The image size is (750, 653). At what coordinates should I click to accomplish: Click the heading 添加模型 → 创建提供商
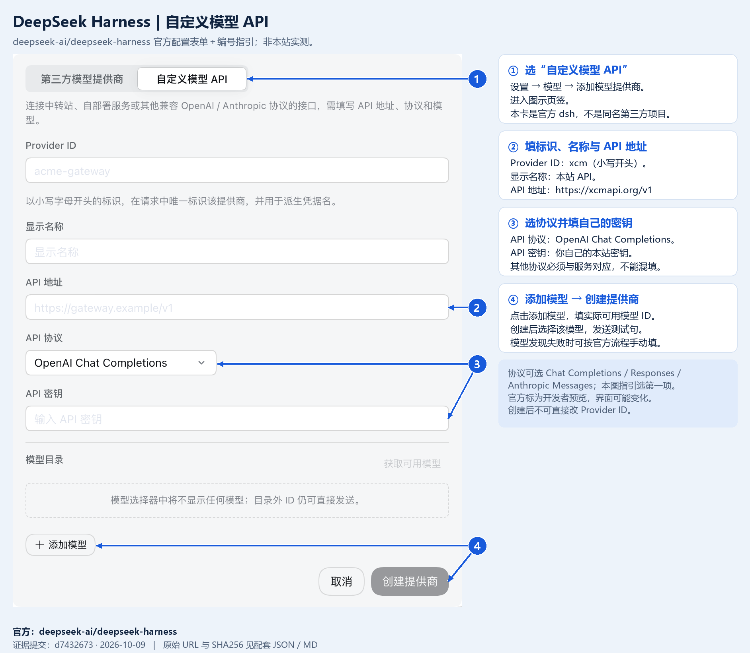tap(582, 299)
